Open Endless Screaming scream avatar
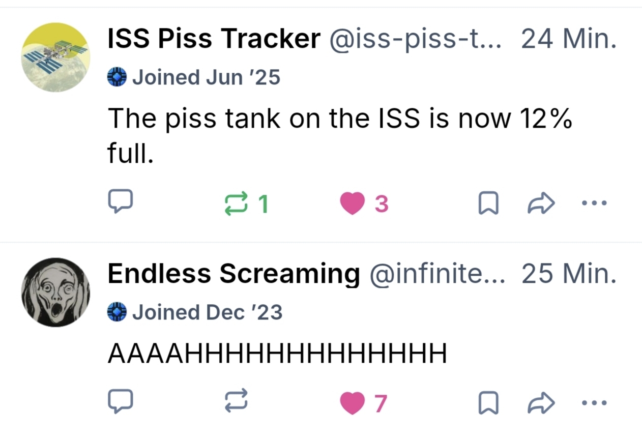This screenshot has height=439, width=642. [55, 292]
